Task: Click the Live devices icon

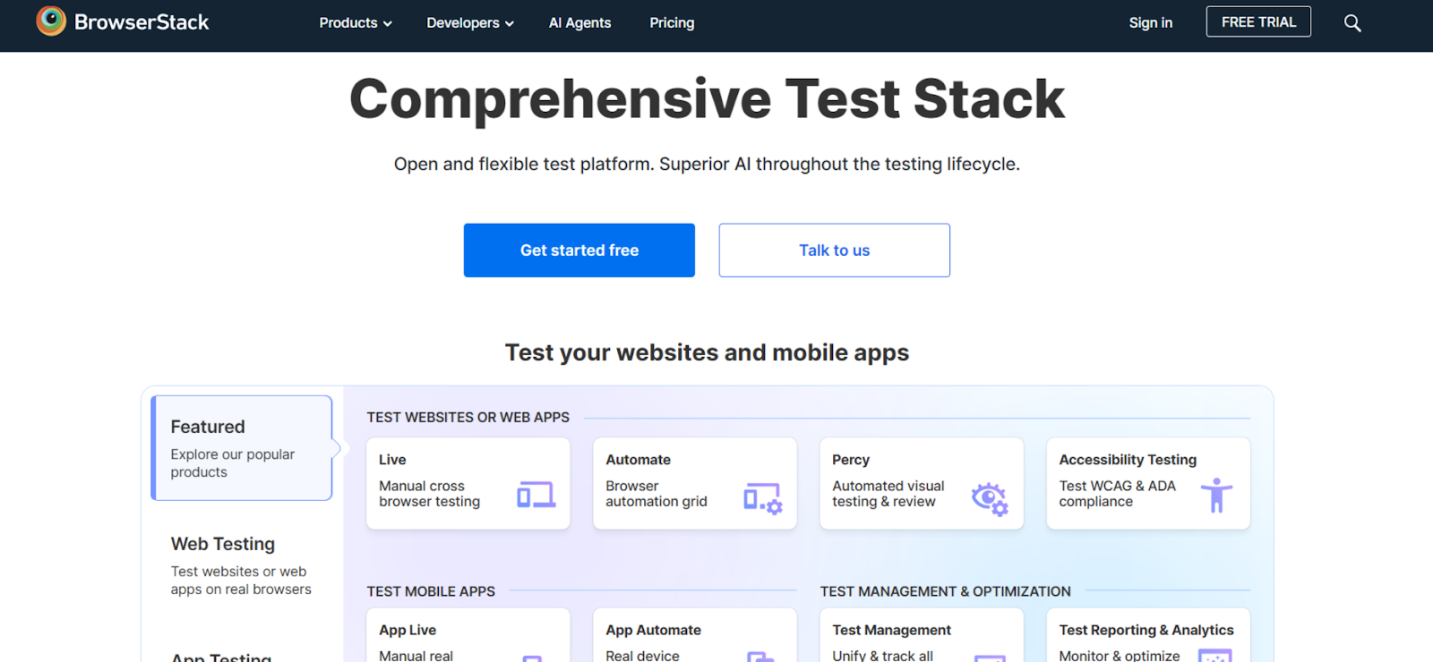Action: tap(536, 495)
